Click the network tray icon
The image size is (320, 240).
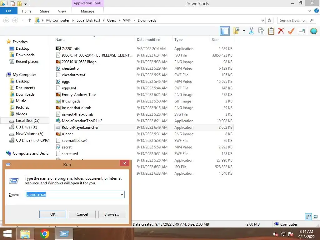click(283, 234)
